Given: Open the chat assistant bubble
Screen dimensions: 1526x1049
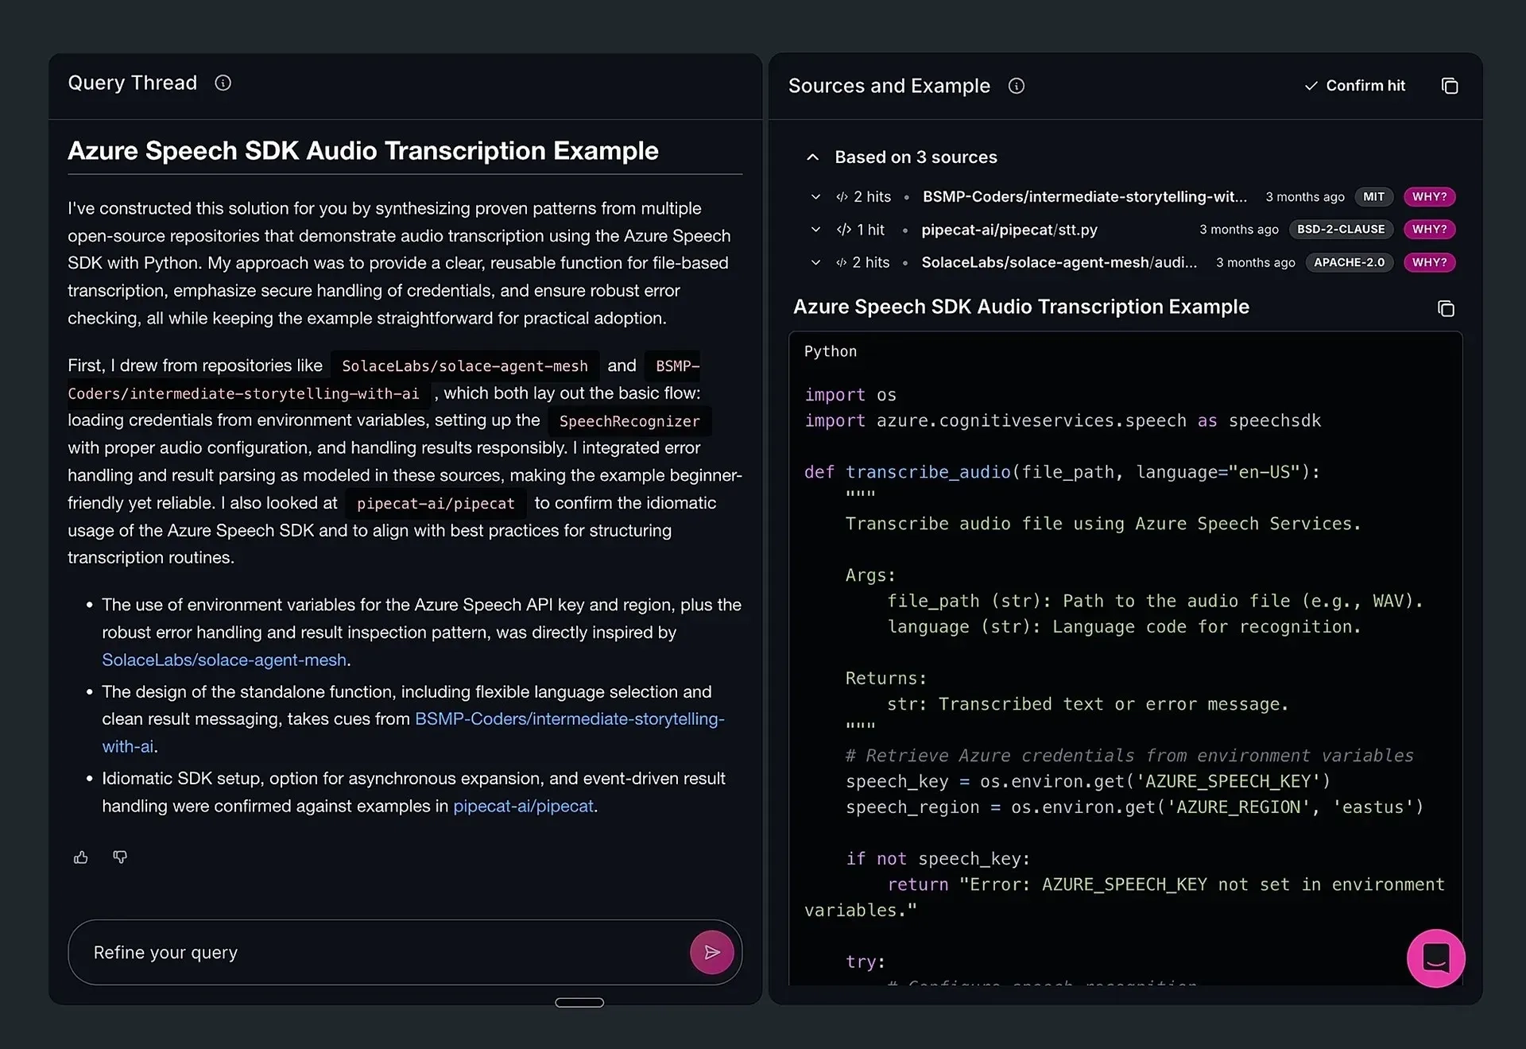Looking at the screenshot, I should 1435,958.
